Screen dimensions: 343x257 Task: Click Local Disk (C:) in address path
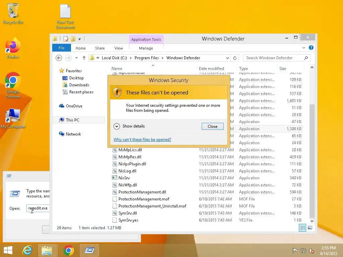(x=114, y=58)
